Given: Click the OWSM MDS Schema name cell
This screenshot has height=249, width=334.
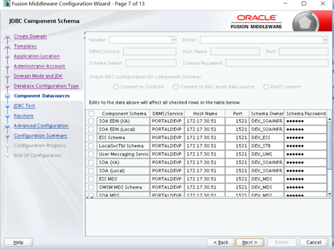Looking at the screenshot, I should pyautogui.click(x=123, y=187).
